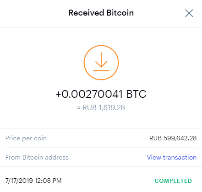This screenshot has height=192, width=202.
Task: Click the dashed divider below price row
Action: click(101, 148)
